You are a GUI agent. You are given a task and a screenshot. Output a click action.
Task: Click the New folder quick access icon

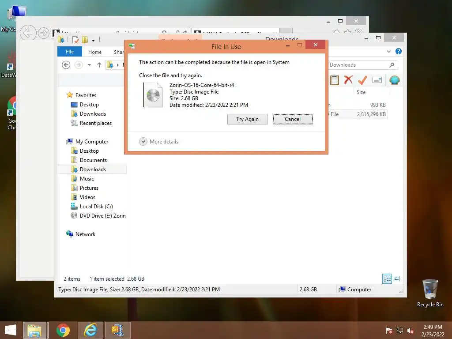tap(85, 39)
